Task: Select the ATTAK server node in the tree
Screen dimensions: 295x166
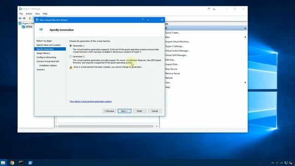Action: pos(27,27)
